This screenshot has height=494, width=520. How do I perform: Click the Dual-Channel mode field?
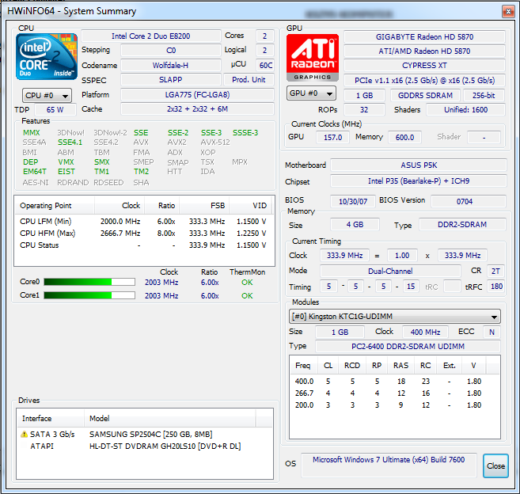[x=390, y=272]
